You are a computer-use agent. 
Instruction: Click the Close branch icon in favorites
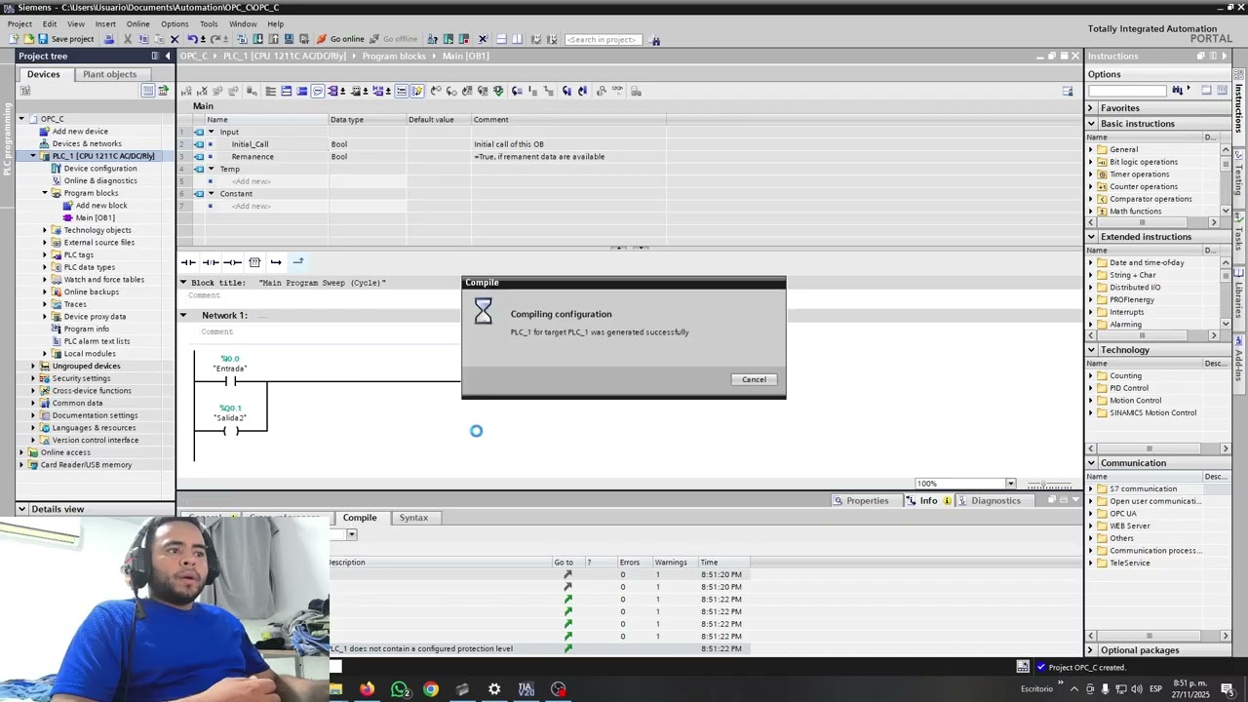298,262
